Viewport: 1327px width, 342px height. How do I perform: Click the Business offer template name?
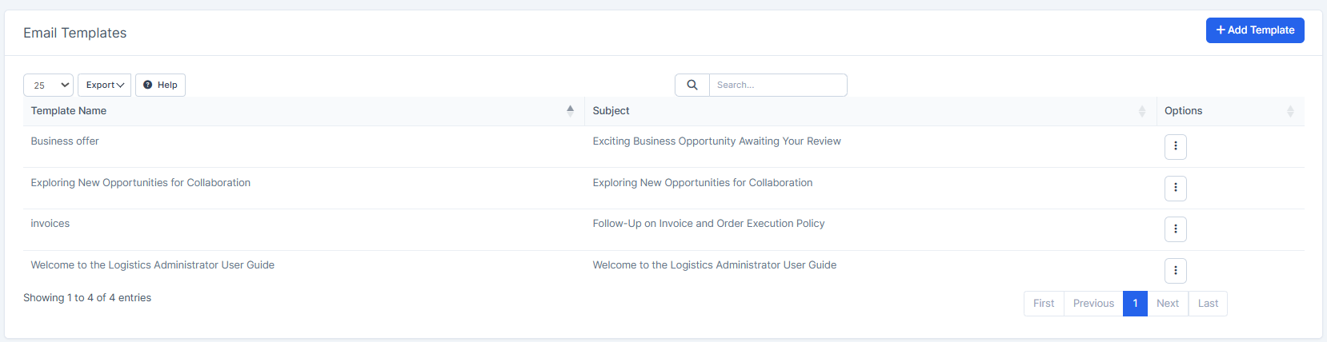[x=65, y=141]
